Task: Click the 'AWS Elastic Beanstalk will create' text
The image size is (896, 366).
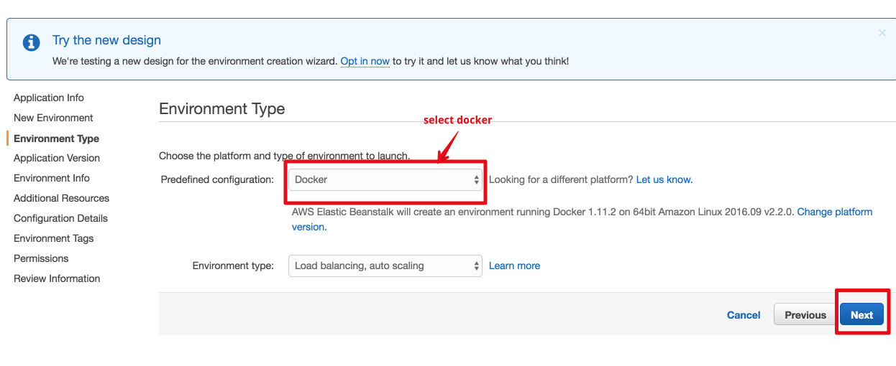Action: point(543,212)
